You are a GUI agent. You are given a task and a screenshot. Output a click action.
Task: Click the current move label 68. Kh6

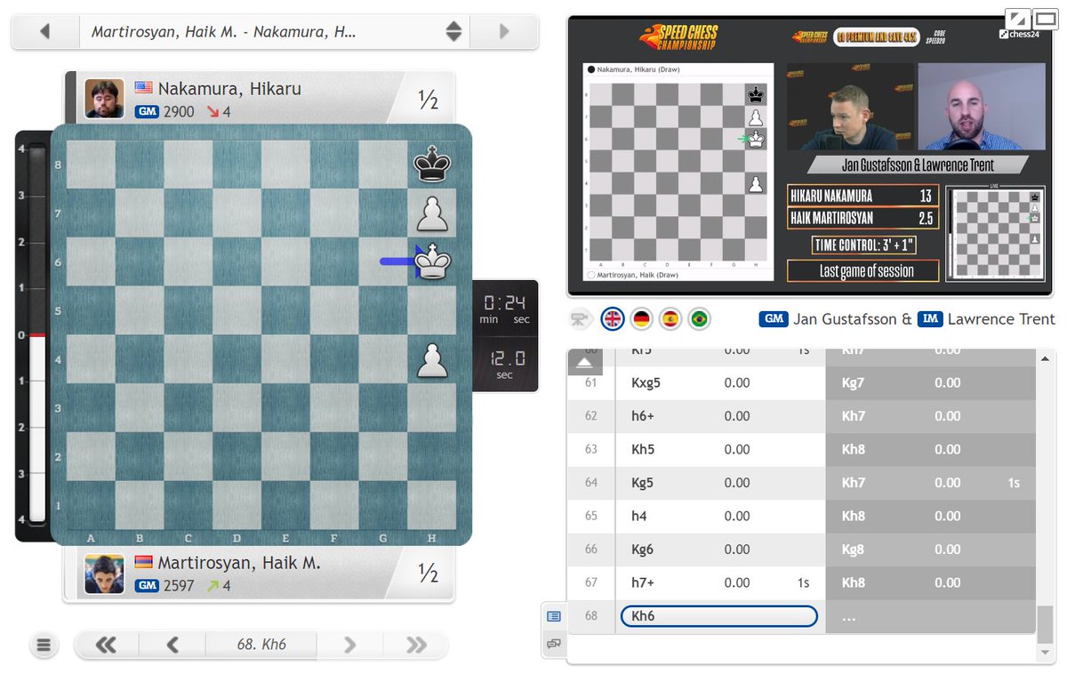tap(261, 646)
